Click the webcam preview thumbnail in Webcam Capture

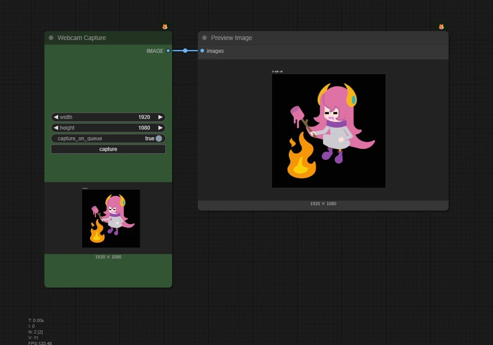tap(111, 218)
